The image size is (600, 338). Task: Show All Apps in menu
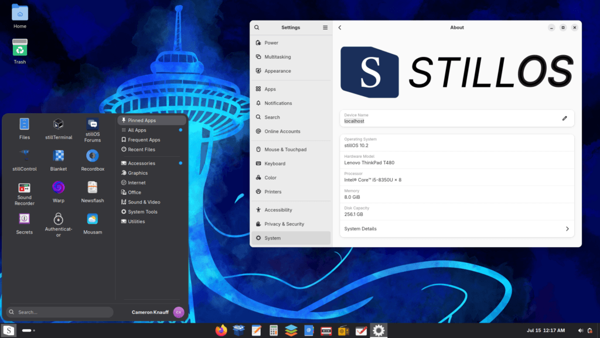152,130
